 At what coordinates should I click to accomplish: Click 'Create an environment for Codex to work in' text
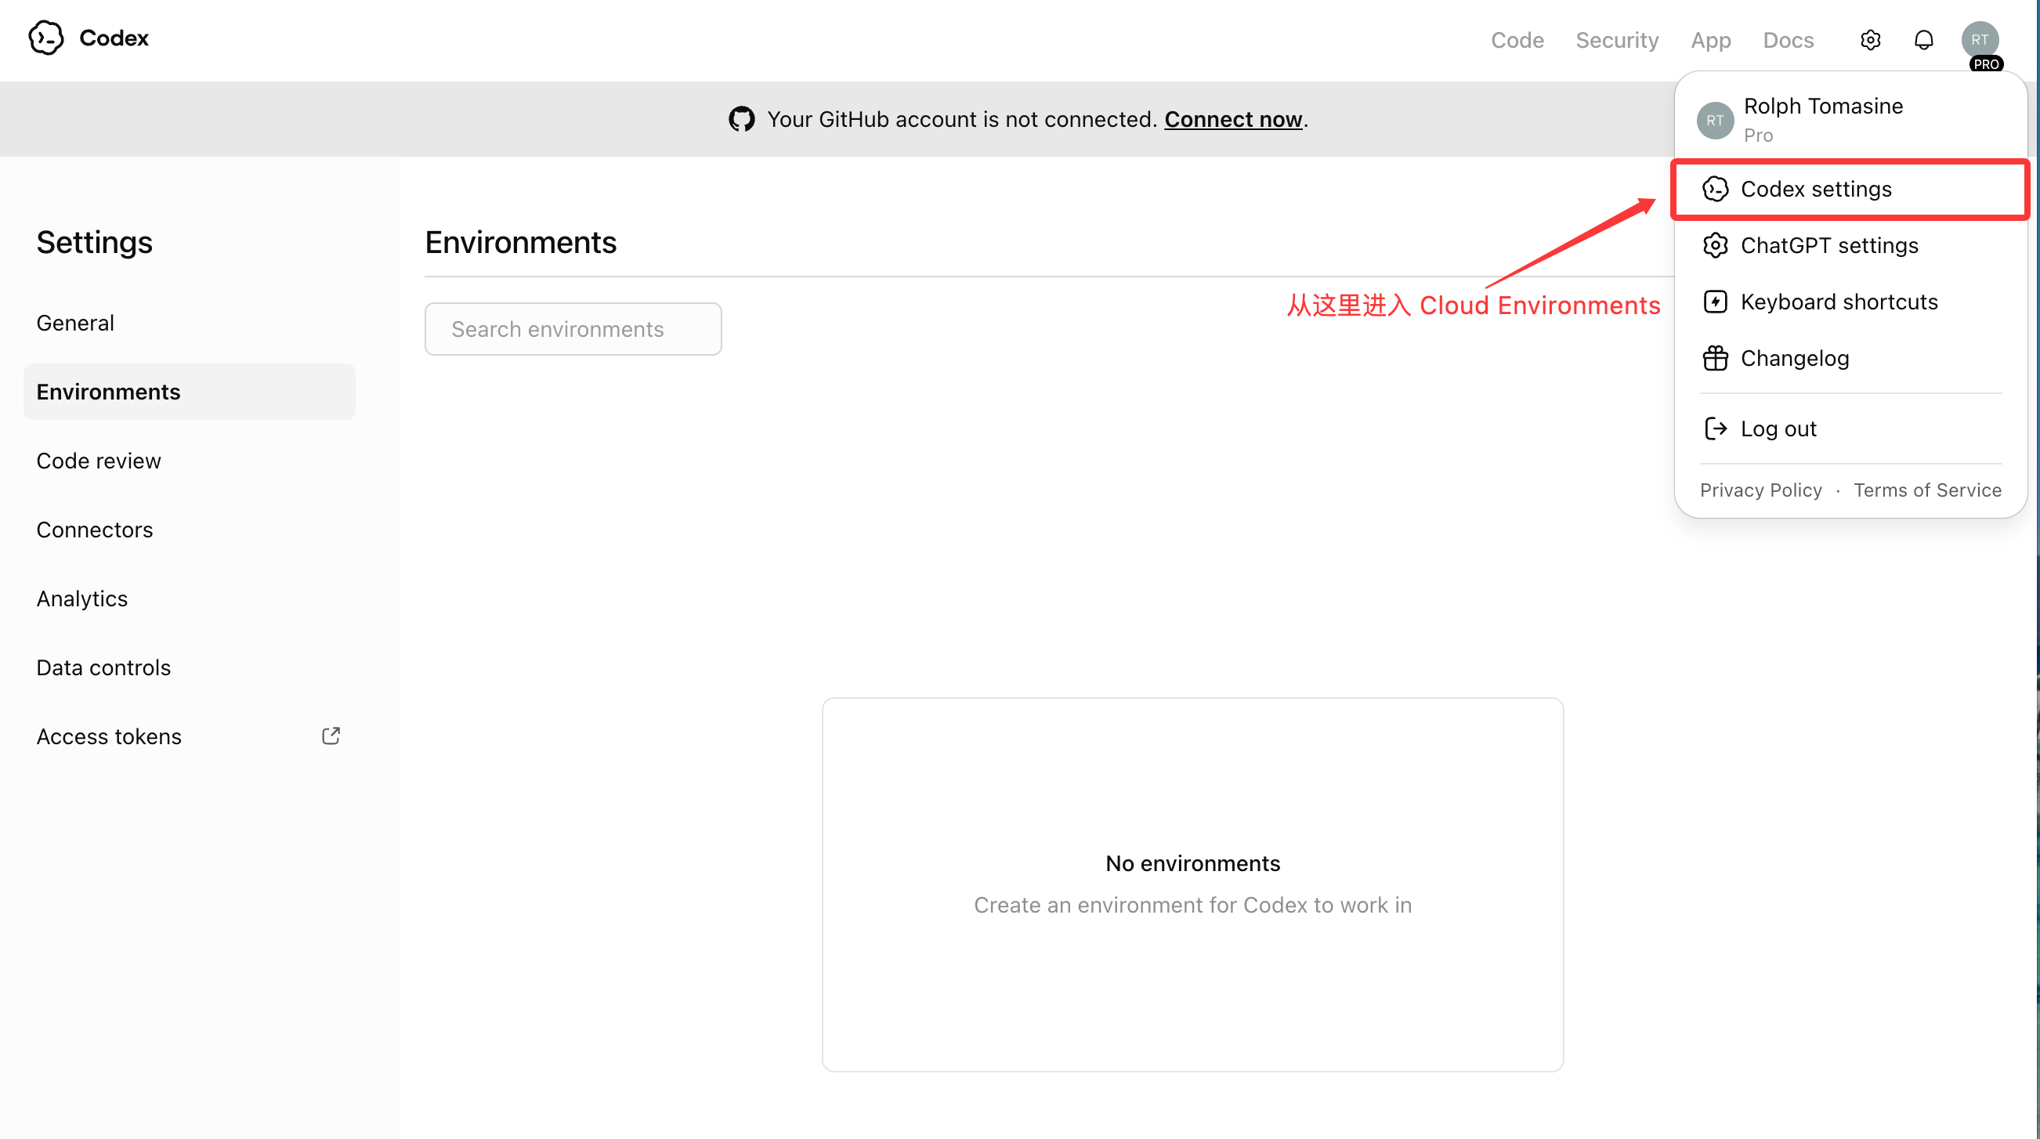1192,905
